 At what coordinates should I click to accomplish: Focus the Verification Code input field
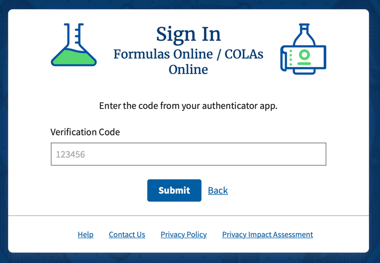pos(188,155)
